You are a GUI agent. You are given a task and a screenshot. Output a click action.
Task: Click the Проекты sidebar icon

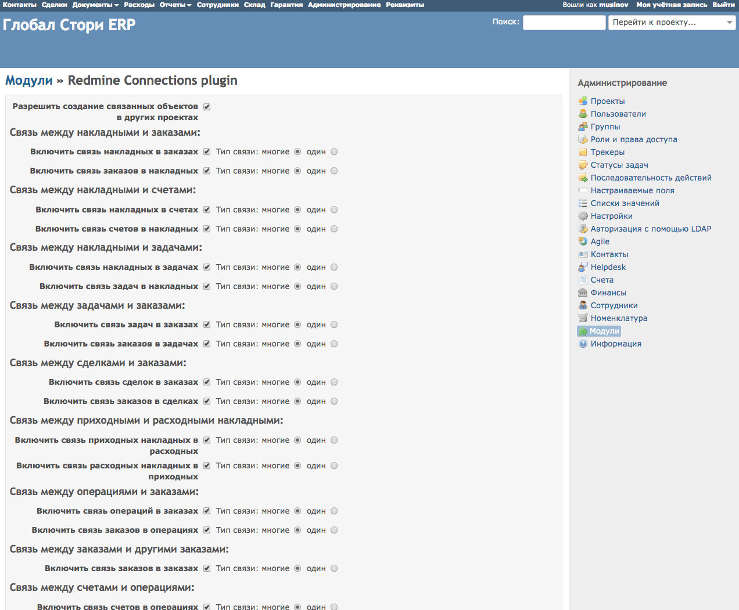coord(583,101)
